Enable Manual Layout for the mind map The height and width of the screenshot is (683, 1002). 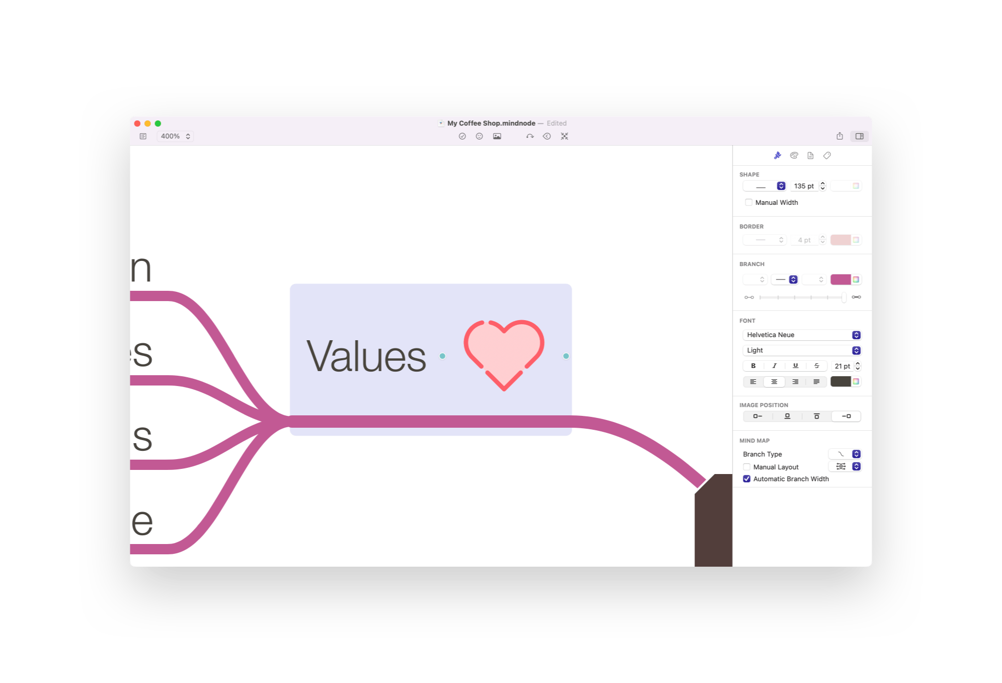[x=747, y=467]
